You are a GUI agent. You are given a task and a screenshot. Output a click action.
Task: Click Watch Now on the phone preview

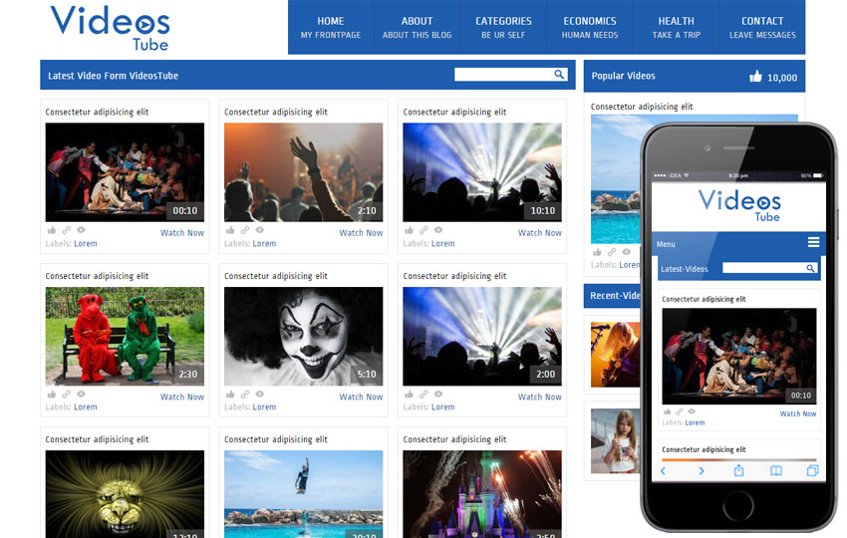tap(798, 413)
